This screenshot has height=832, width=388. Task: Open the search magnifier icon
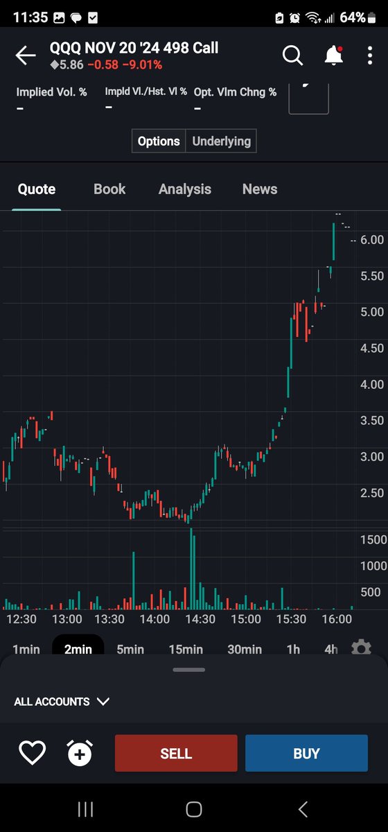(x=293, y=55)
